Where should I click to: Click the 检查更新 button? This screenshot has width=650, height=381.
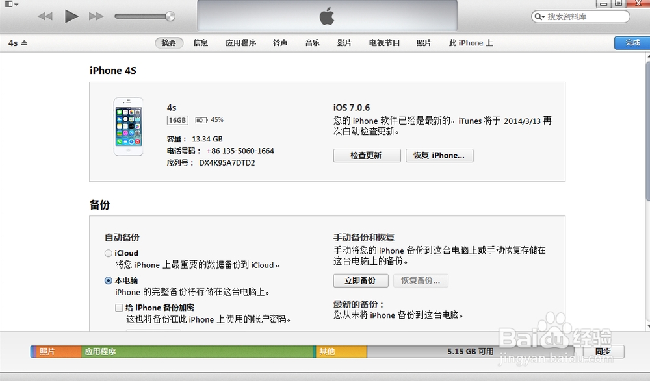coord(367,155)
